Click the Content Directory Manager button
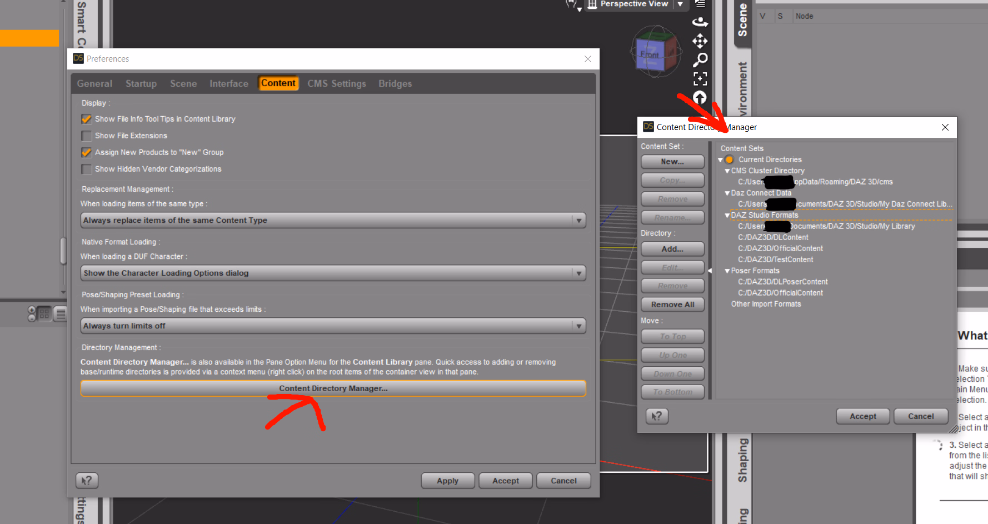Image resolution: width=988 pixels, height=524 pixels. (333, 388)
